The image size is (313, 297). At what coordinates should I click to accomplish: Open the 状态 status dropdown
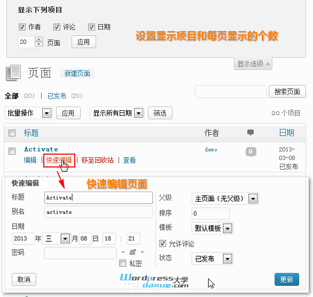click(213, 259)
